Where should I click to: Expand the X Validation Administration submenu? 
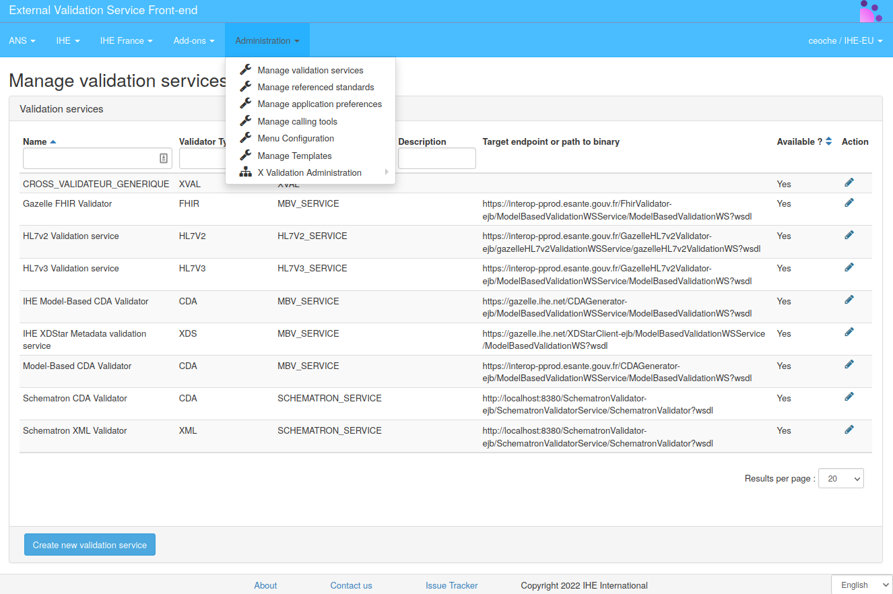coord(310,172)
